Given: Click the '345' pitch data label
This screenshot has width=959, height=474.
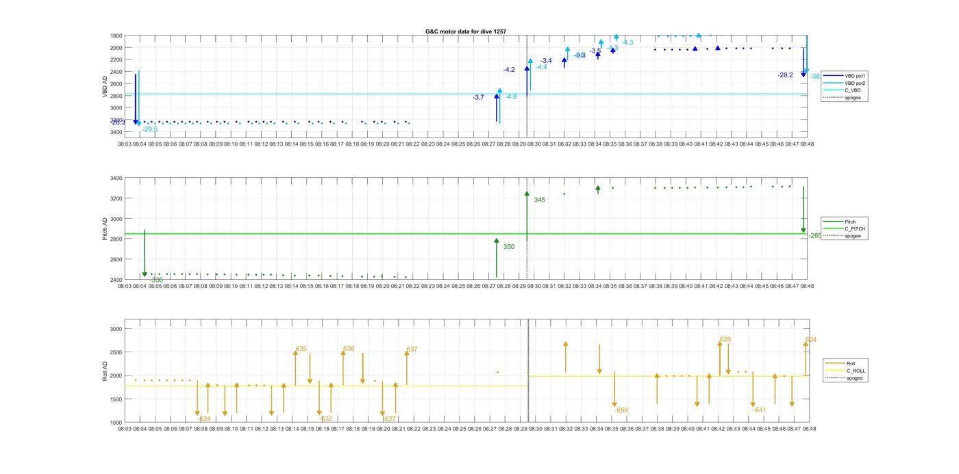Looking at the screenshot, I should [540, 200].
